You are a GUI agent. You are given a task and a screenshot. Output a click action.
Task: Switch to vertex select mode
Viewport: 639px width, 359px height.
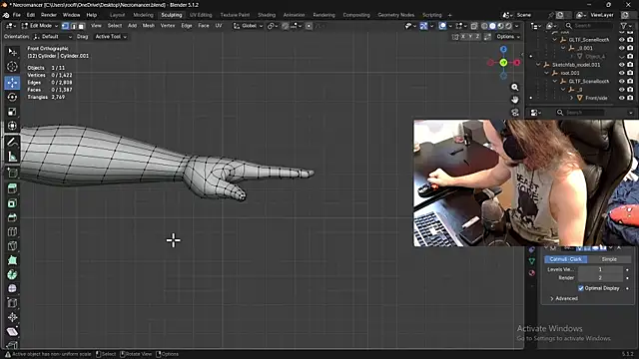click(65, 26)
